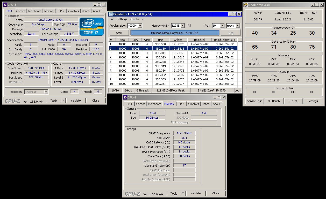This screenshot has width=326, height=199.
Task: Select LinX result row 1
Action: tap(173, 44)
